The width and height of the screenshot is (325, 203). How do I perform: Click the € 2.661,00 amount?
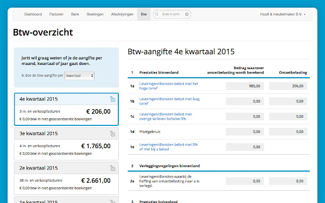coord(96,181)
